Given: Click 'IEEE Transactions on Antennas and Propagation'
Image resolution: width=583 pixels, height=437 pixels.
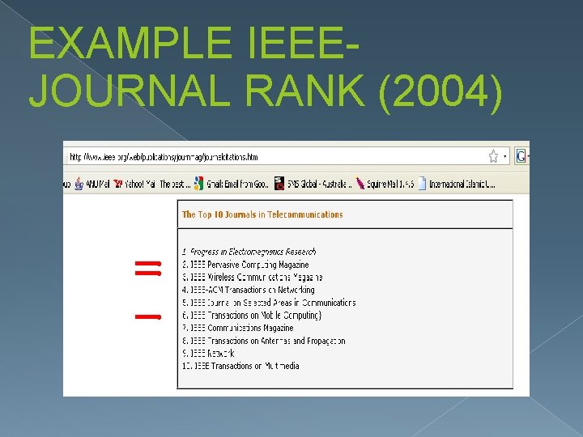Looking at the screenshot, I should 264,341.
